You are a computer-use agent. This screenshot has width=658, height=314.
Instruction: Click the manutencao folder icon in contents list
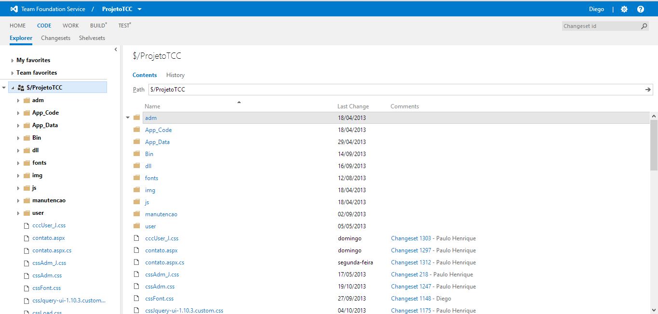pos(137,214)
